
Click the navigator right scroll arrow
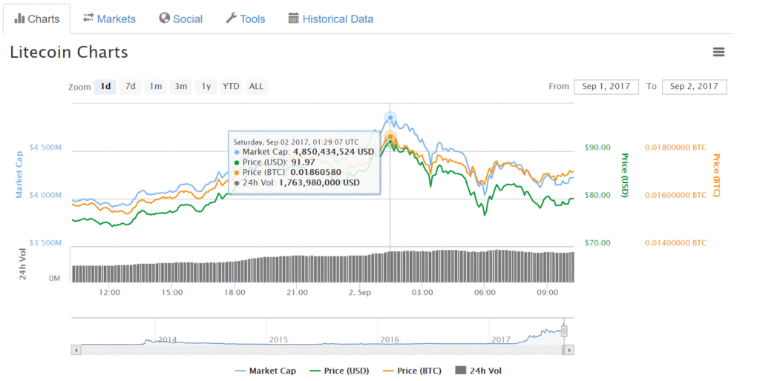pos(569,350)
